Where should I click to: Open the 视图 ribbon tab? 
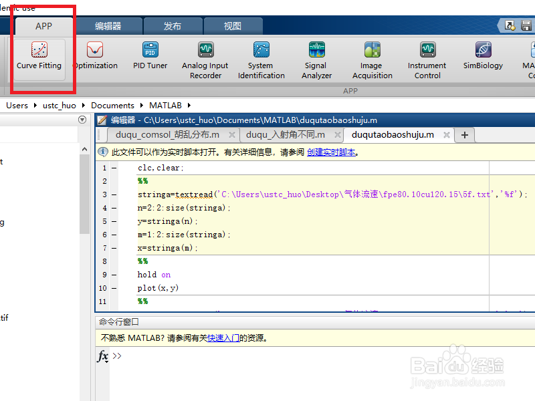[233, 26]
